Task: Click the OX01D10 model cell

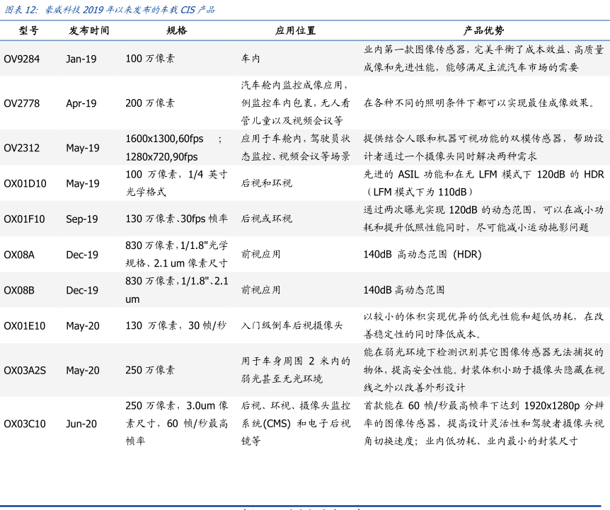Action: tap(25, 184)
